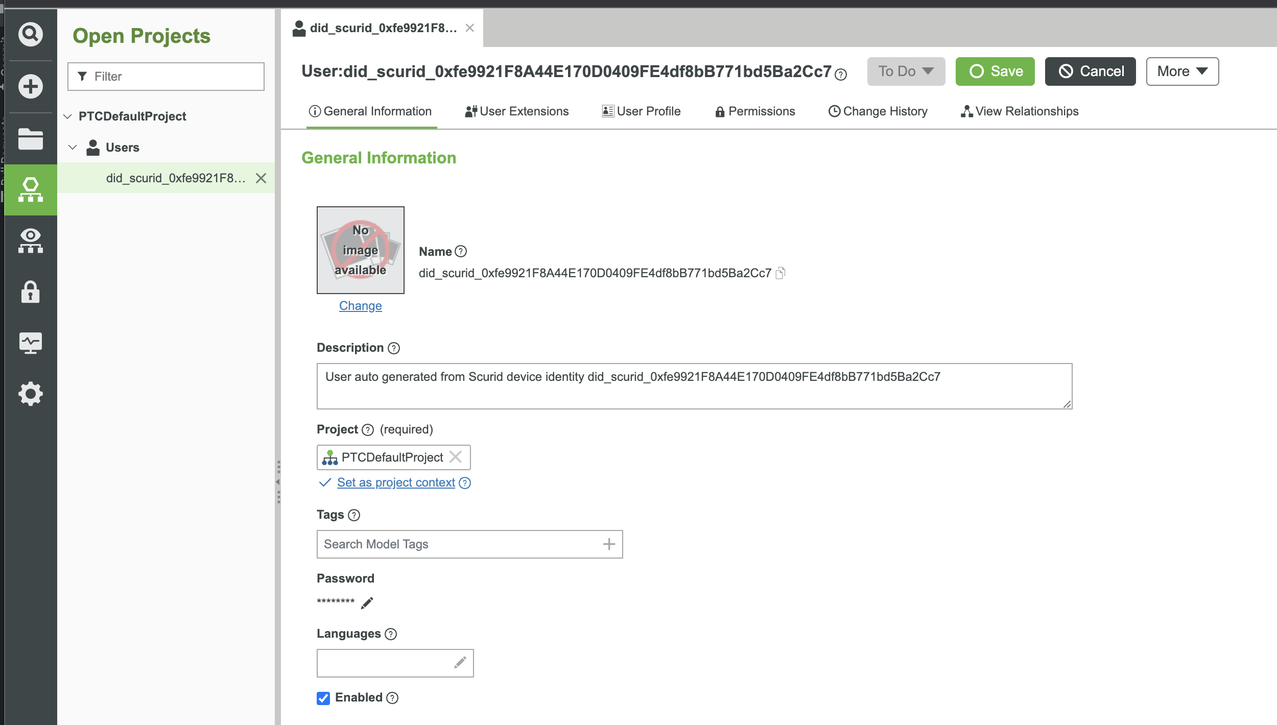Open the To Do dropdown

[x=906, y=71]
